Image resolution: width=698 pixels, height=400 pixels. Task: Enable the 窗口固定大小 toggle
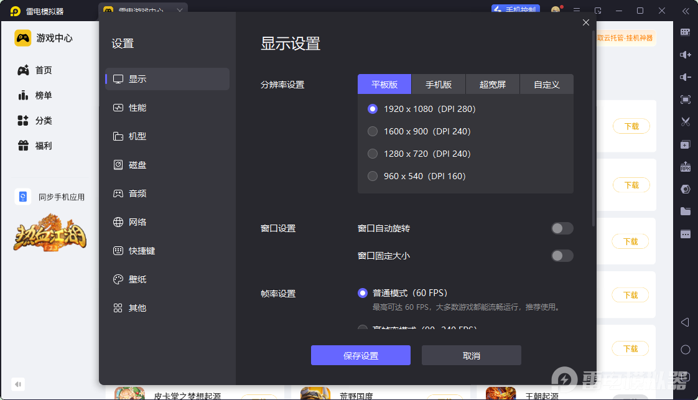562,256
